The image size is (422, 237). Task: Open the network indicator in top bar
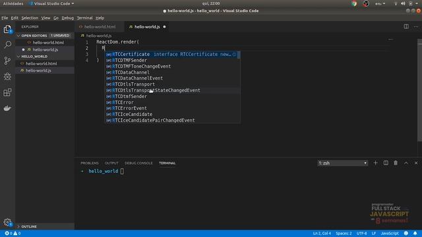coord(396,3)
